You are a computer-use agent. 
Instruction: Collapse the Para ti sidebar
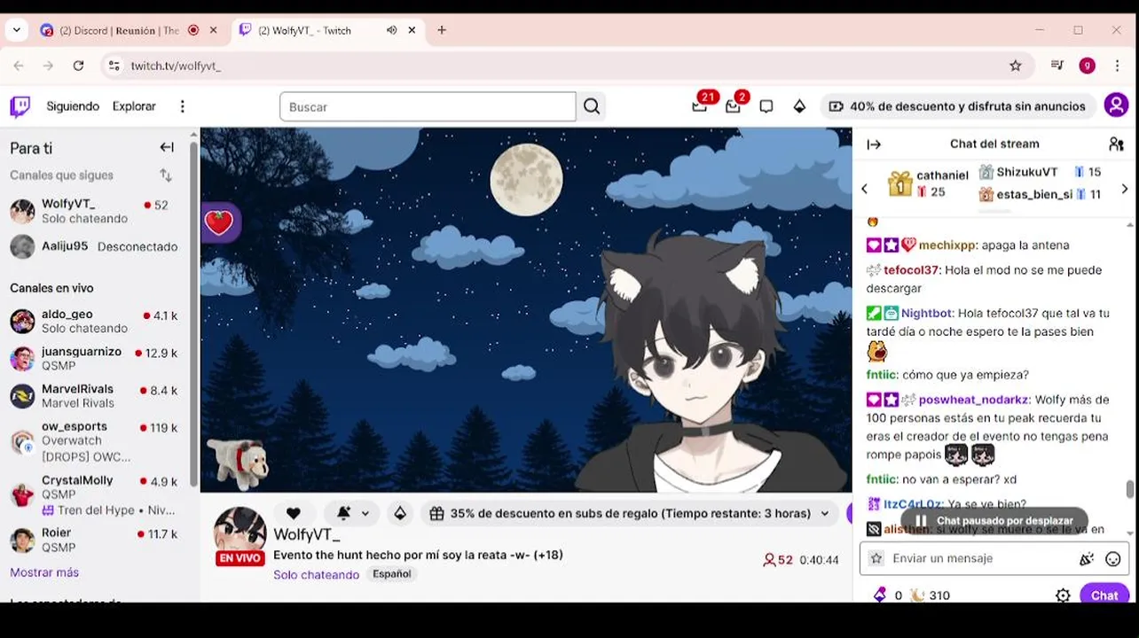coord(167,147)
